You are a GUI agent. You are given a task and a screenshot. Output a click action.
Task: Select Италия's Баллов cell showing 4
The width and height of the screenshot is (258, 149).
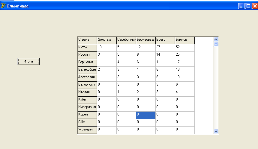pyautogui.click(x=185, y=93)
